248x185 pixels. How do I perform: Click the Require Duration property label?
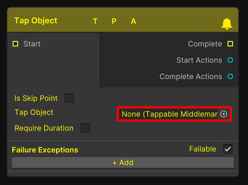click(x=44, y=128)
